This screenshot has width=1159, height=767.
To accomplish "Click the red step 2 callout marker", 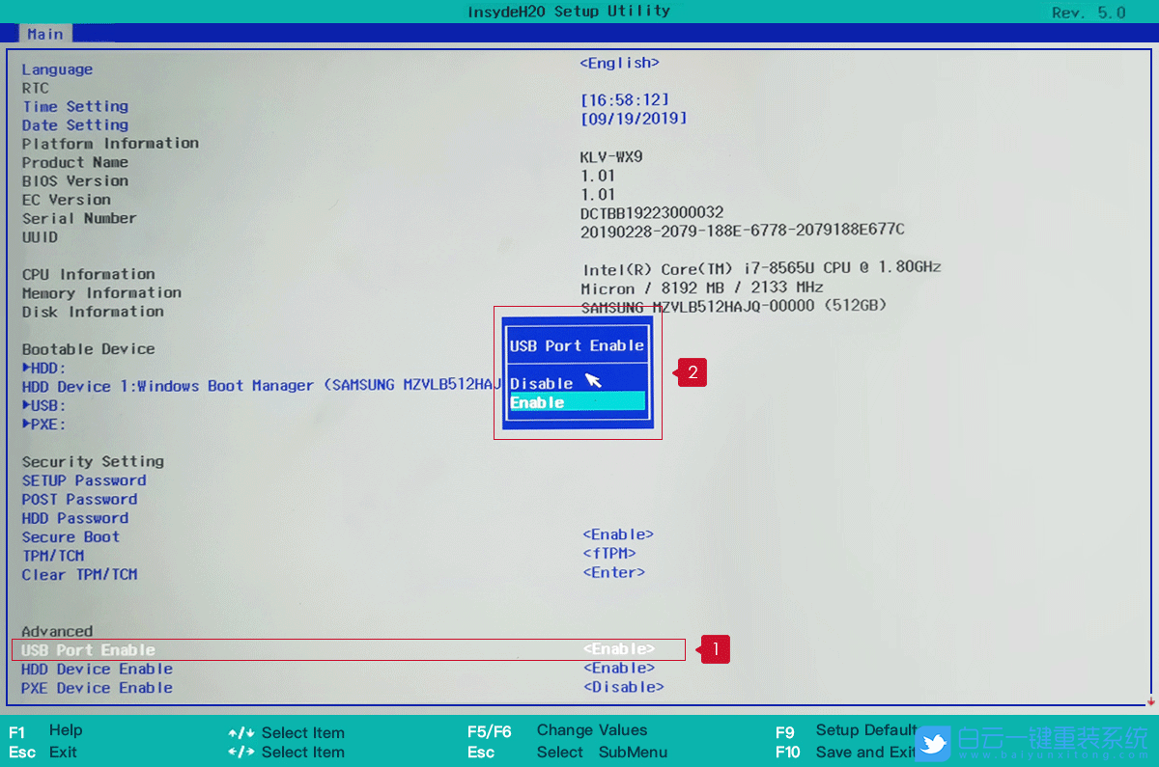I will 691,372.
